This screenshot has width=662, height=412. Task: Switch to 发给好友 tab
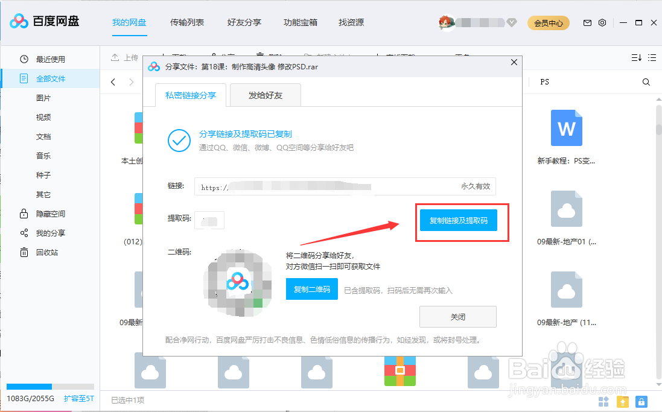click(x=265, y=95)
